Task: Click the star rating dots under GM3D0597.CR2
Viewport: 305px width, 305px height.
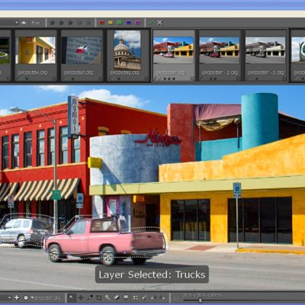Action: 169,79
